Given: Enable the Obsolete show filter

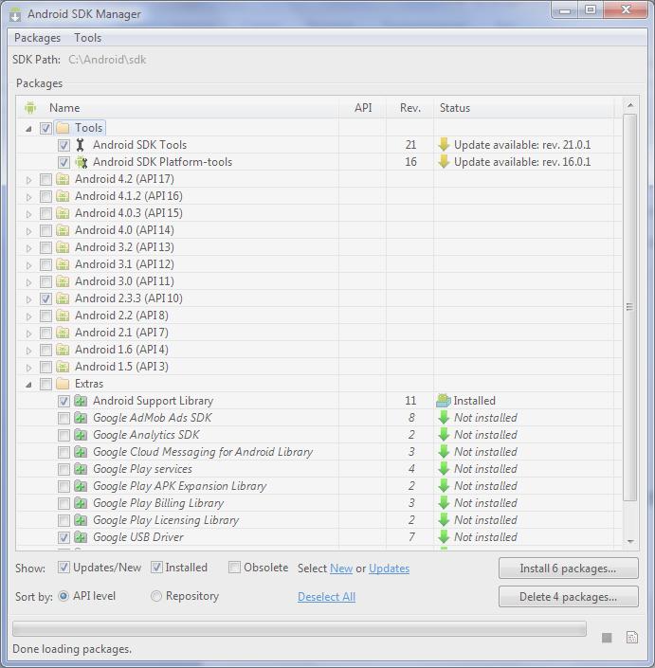Looking at the screenshot, I should point(234,568).
